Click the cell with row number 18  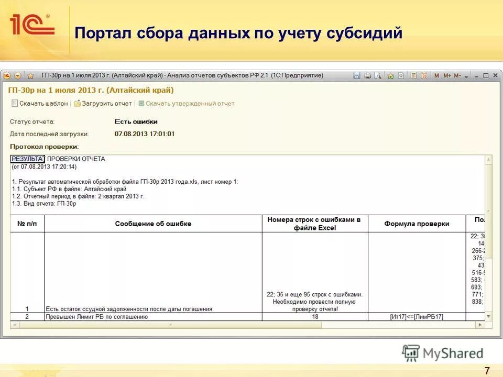click(315, 317)
